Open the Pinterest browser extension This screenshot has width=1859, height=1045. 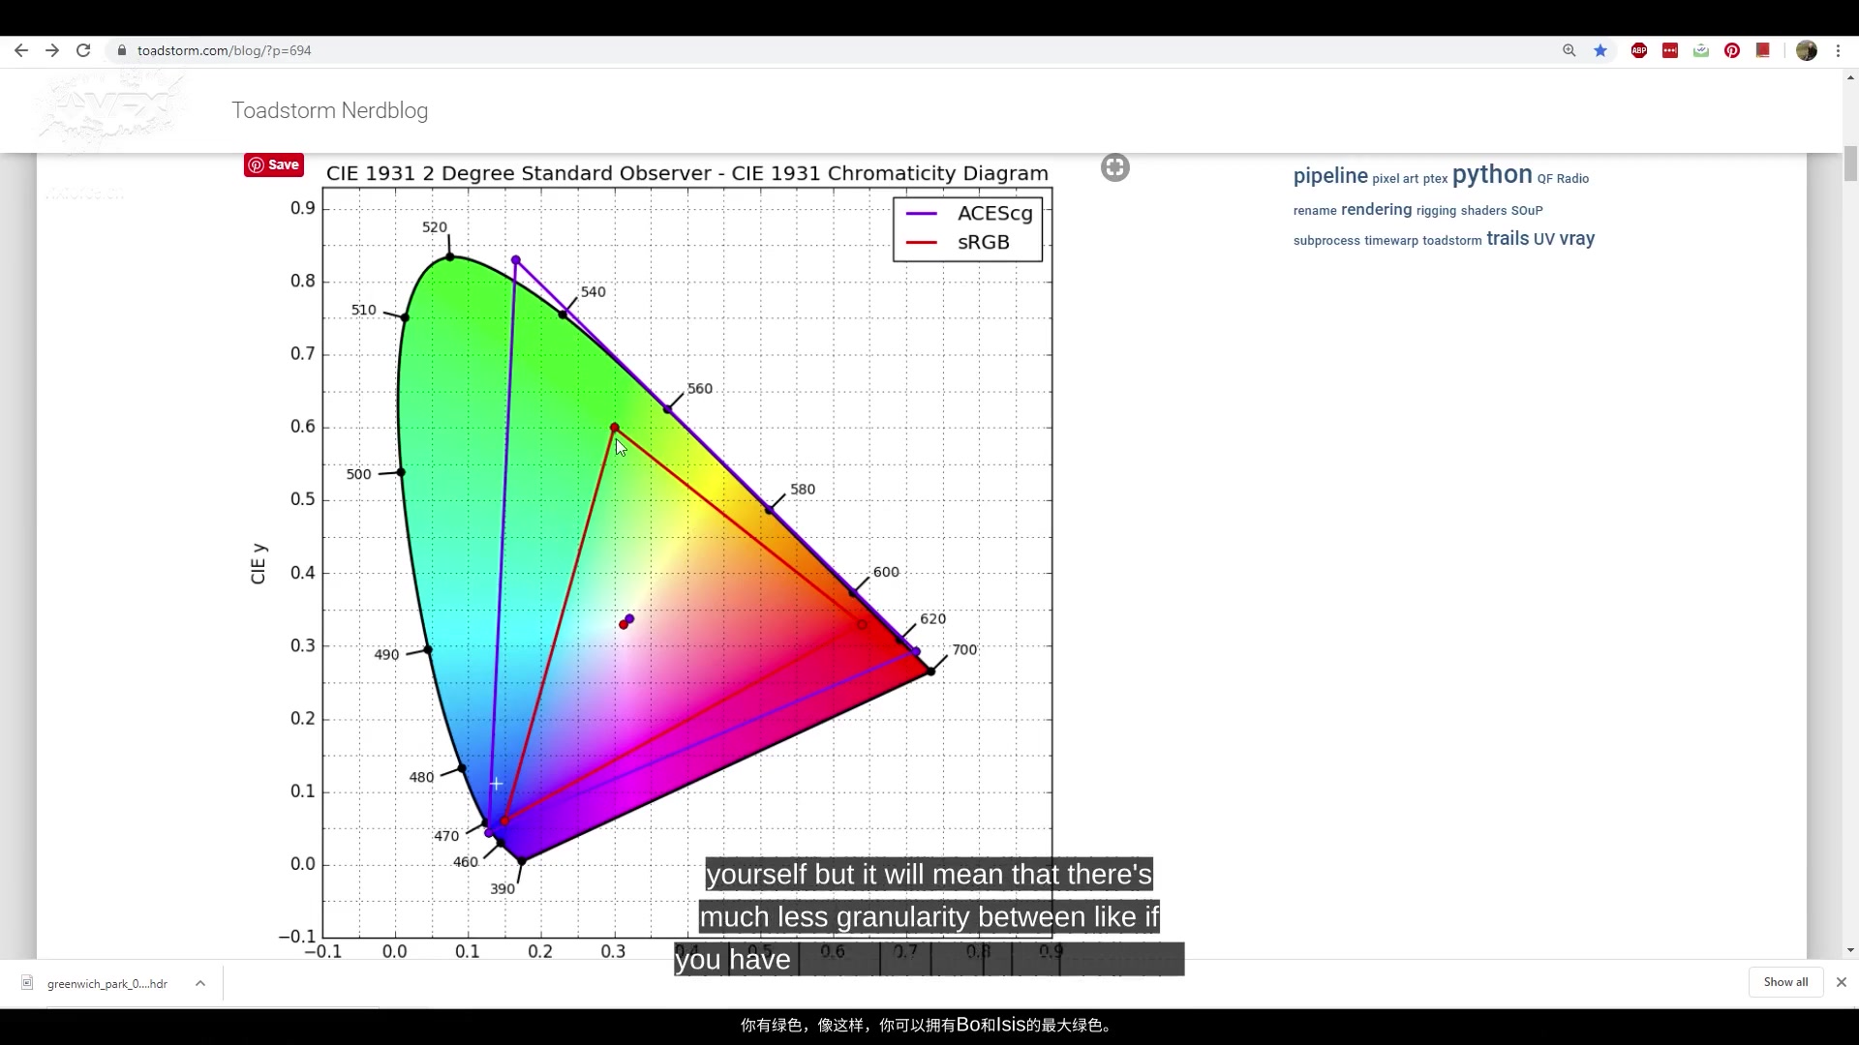[x=1732, y=50]
